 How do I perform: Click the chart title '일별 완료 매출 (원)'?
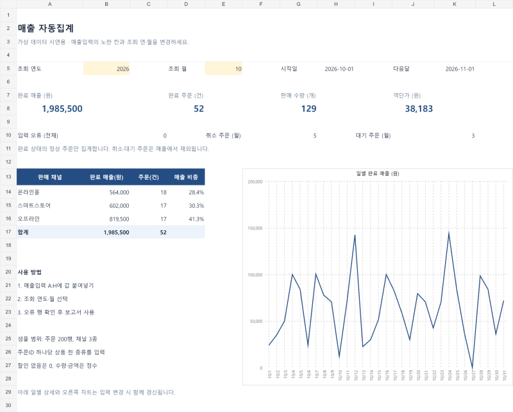tap(378, 173)
